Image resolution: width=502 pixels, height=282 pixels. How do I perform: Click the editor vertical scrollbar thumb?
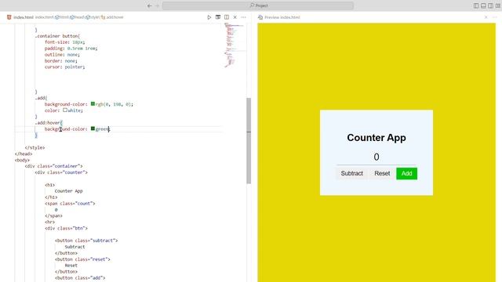point(249,141)
